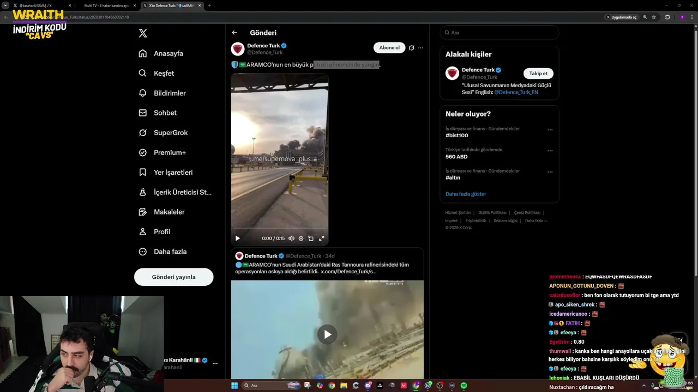Open the #altın trending topic
This screenshot has width=698, height=392.
tap(453, 177)
